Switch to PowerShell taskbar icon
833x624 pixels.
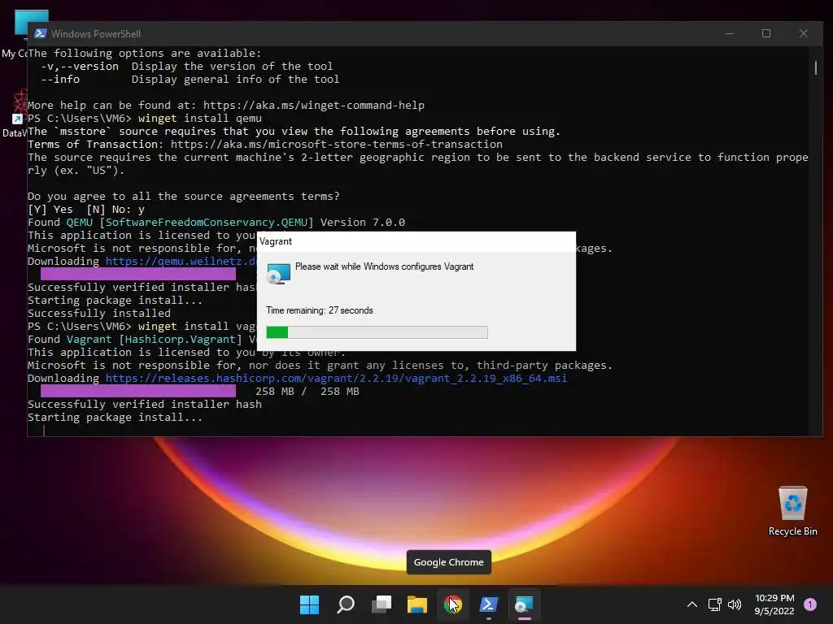[489, 604]
